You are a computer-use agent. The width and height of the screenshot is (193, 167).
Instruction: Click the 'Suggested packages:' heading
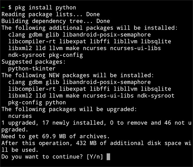click(32, 62)
